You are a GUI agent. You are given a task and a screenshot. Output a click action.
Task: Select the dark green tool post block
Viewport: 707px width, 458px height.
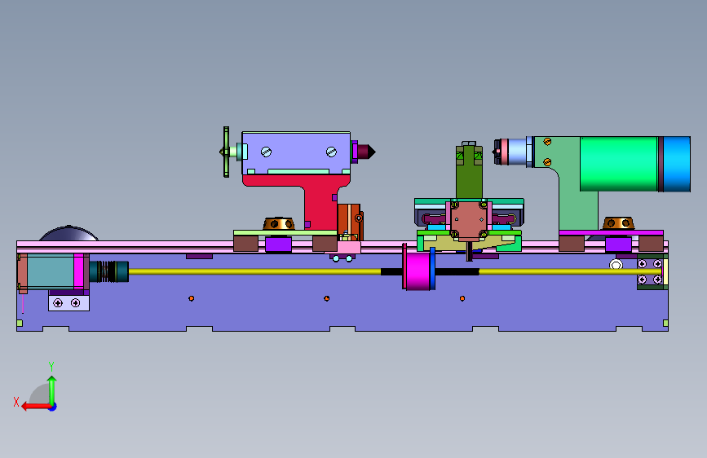pos(469,176)
